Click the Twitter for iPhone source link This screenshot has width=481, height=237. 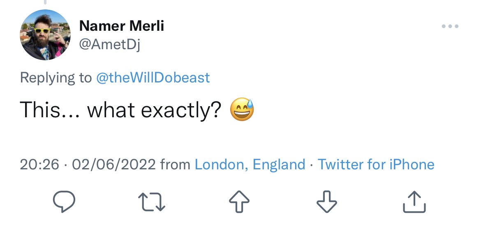[376, 165]
